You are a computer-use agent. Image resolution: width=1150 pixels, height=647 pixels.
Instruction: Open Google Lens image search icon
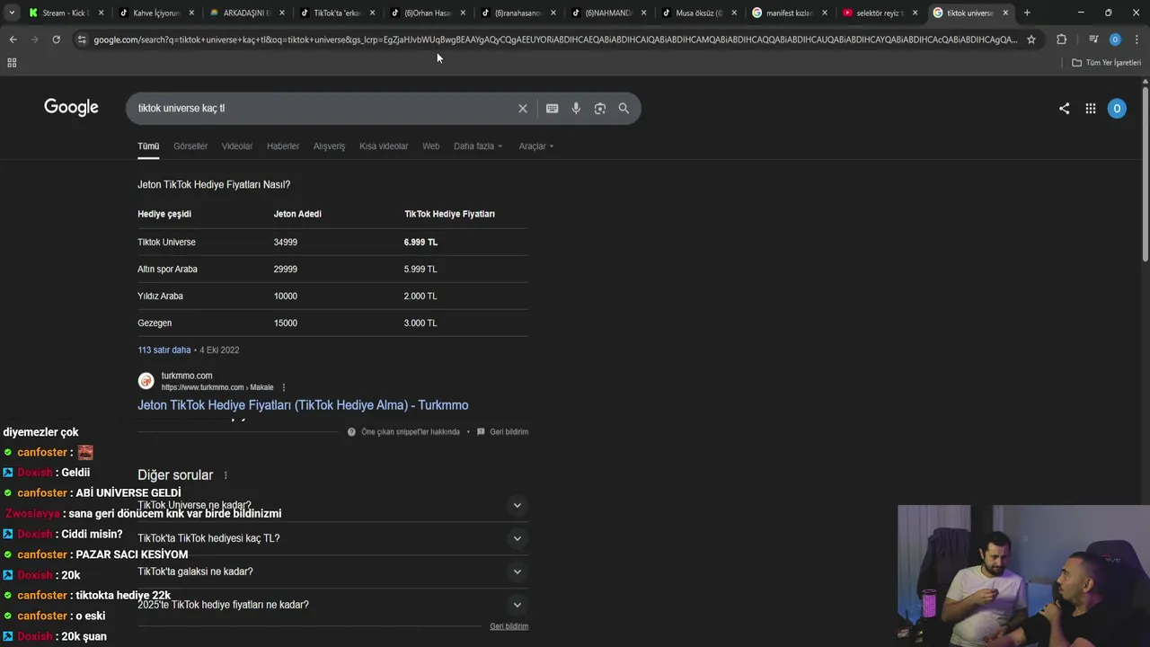point(599,108)
